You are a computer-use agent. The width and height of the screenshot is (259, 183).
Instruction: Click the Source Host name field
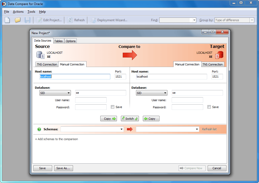tap(75, 77)
